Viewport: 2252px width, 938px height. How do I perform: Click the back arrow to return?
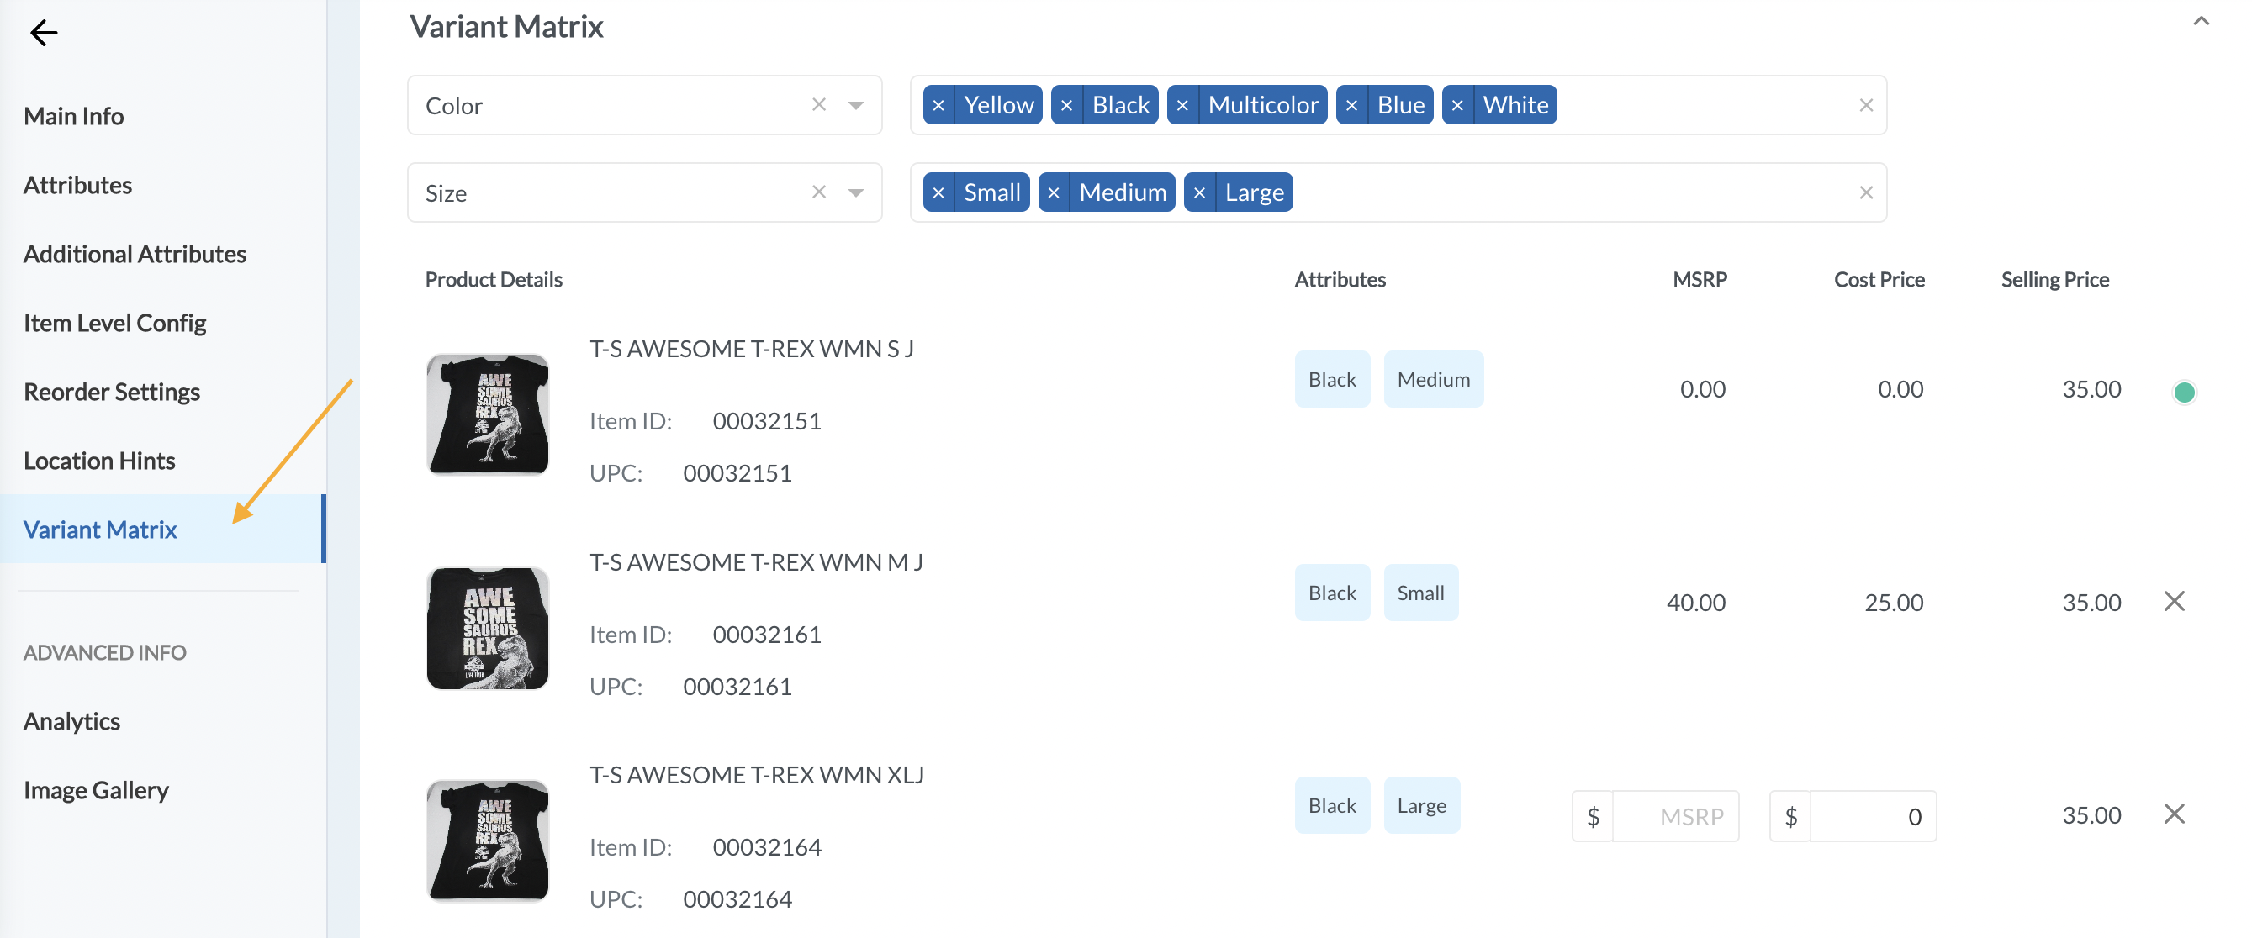[x=42, y=32]
